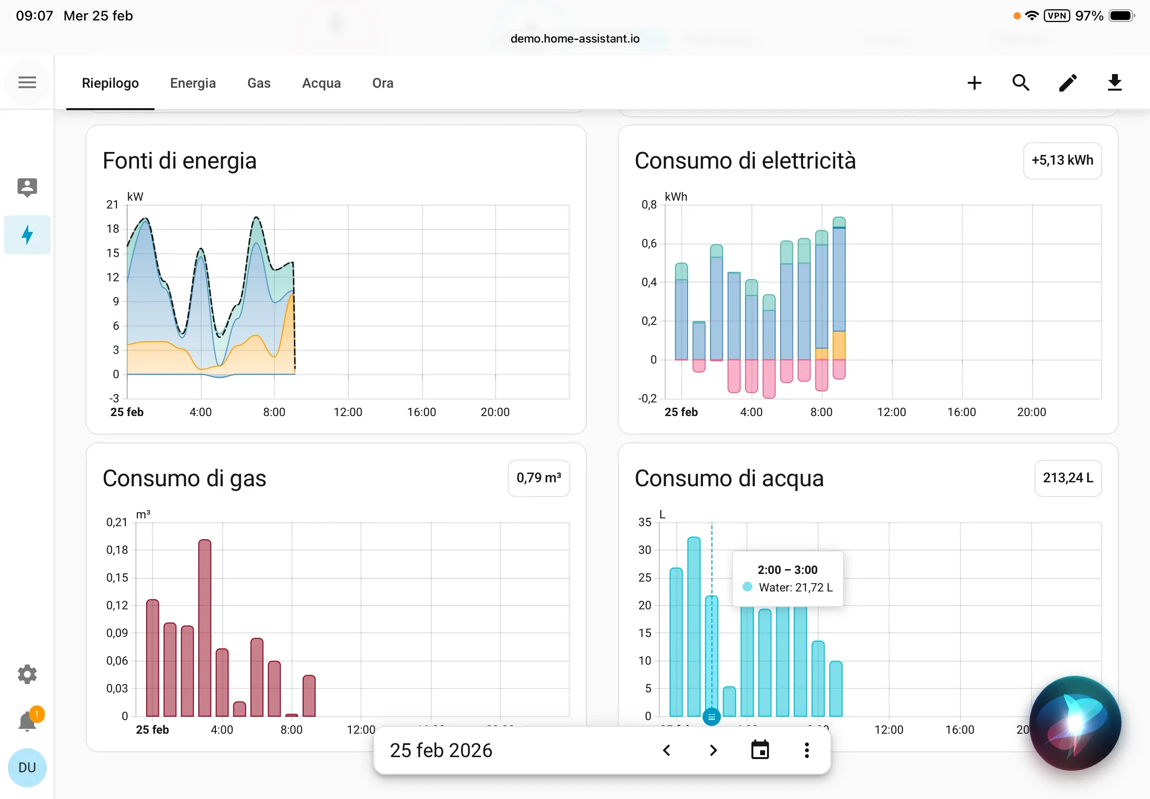The height and width of the screenshot is (799, 1150).
Task: Open the search magnifier icon
Action: click(1020, 83)
